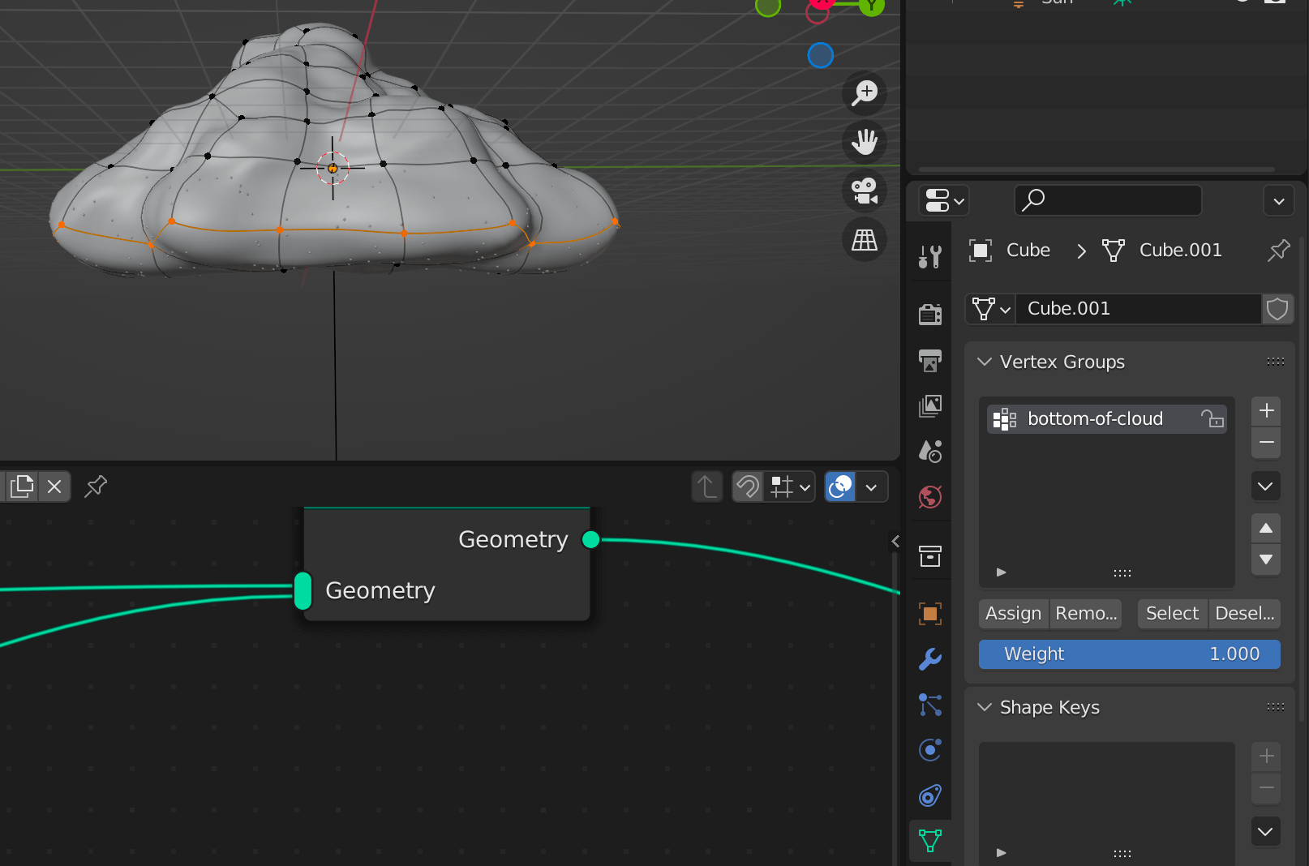This screenshot has height=866, width=1309.
Task: Open shape key specials dropdown
Action: [1266, 832]
